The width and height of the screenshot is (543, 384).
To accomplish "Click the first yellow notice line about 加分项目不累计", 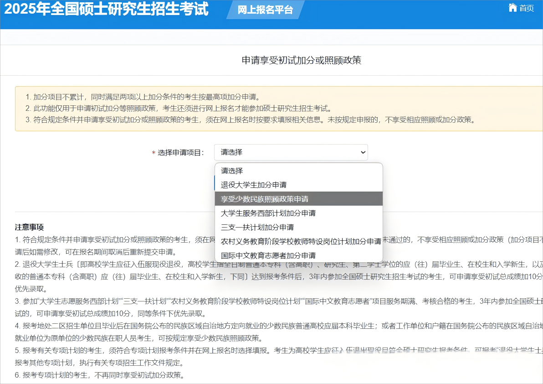I will coord(143,97).
